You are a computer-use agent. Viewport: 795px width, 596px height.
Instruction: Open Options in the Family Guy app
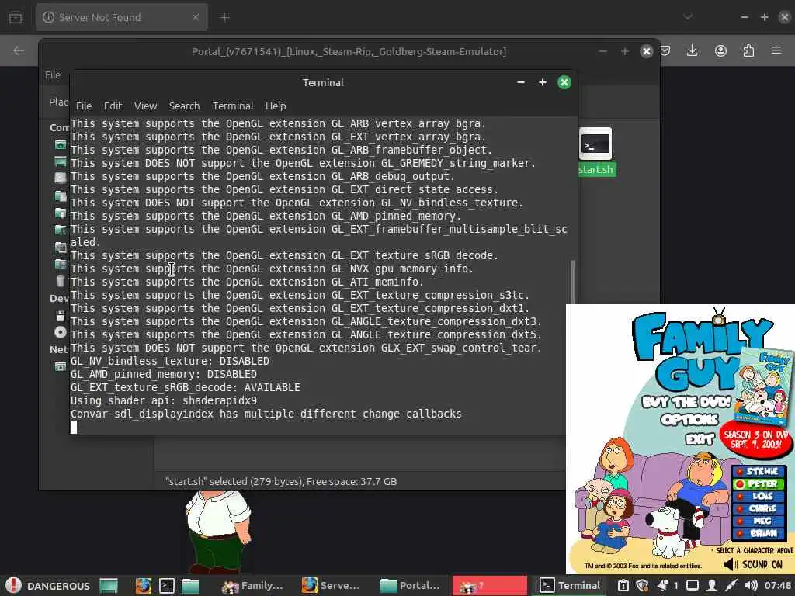coord(689,420)
